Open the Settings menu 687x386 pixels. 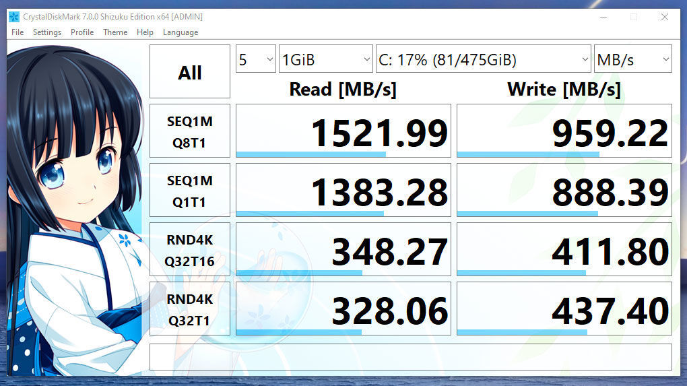point(47,32)
